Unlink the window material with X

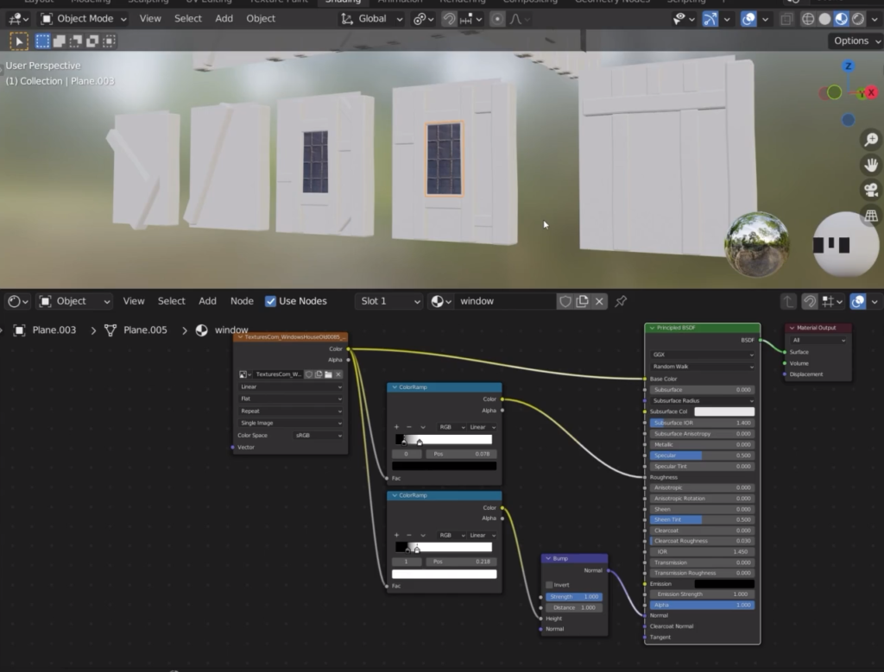pyautogui.click(x=599, y=301)
